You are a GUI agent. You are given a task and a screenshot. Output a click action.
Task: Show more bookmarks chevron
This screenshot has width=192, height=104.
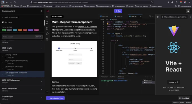pyautogui.click(x=176, y=6)
